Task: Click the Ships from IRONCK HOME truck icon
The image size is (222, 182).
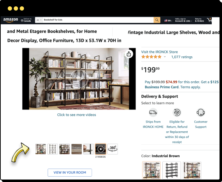Action: pyautogui.click(x=153, y=113)
